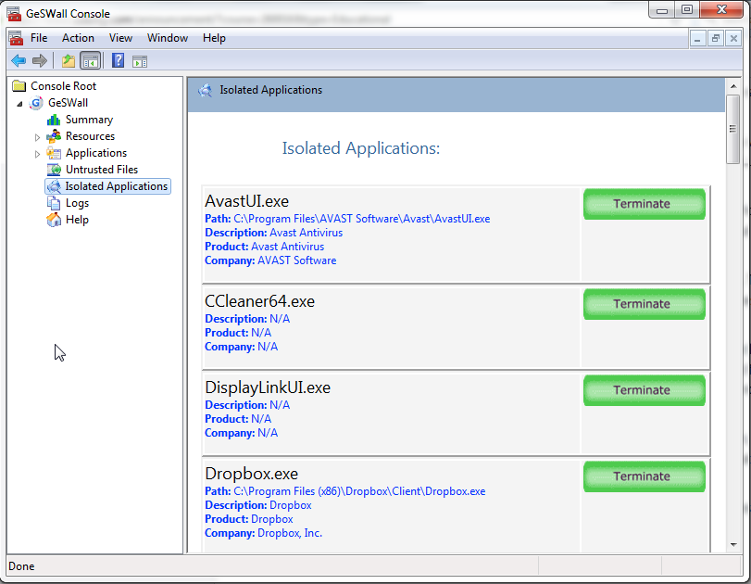751x584 pixels.
Task: Select Help in the console tree
Action: (x=77, y=220)
